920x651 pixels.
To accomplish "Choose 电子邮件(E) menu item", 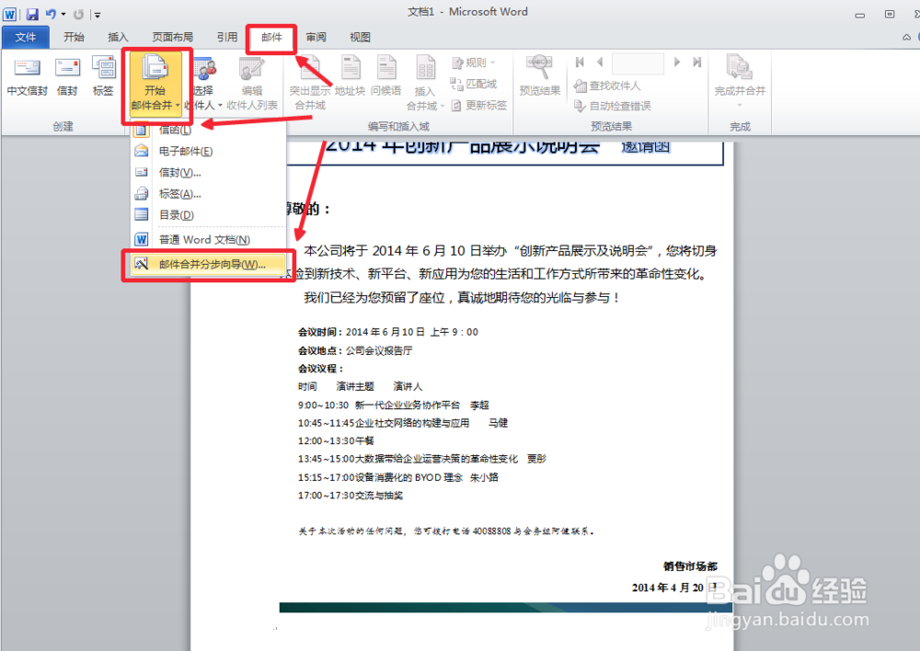I will tap(208, 152).
